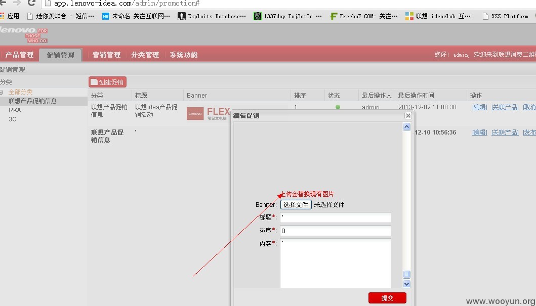The image size is (536, 306).
Task: Click 编辑 link in the 10:56:36 row
Action: 480,133
